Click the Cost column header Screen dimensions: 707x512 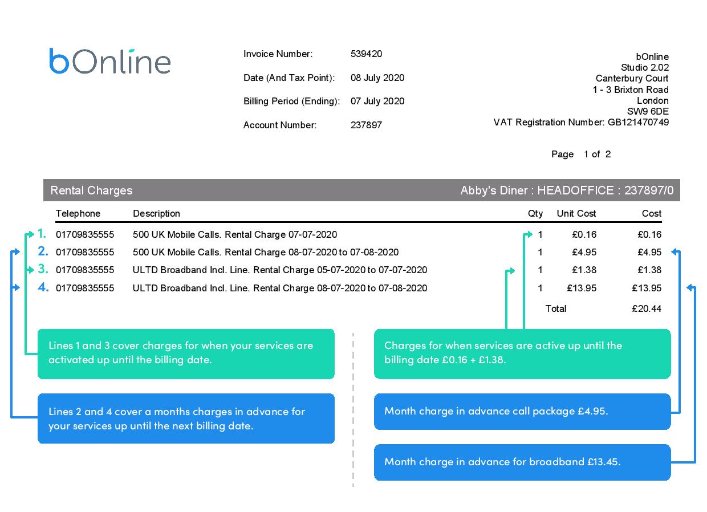click(652, 213)
